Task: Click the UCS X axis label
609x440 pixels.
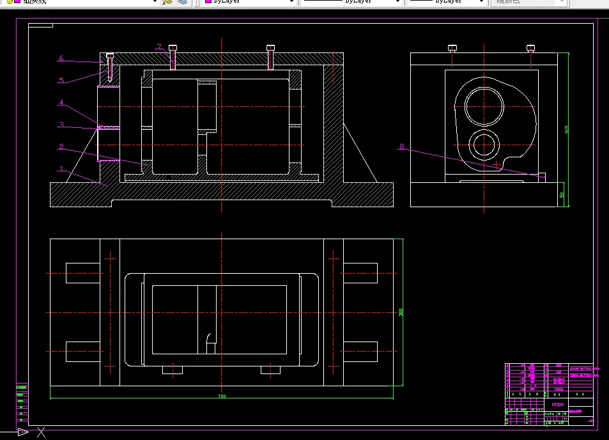Action: pos(41,432)
